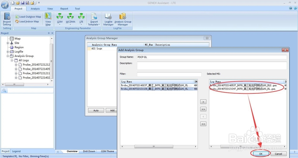
Task: Switch to Drill Down sheet tab
Action: point(89,151)
